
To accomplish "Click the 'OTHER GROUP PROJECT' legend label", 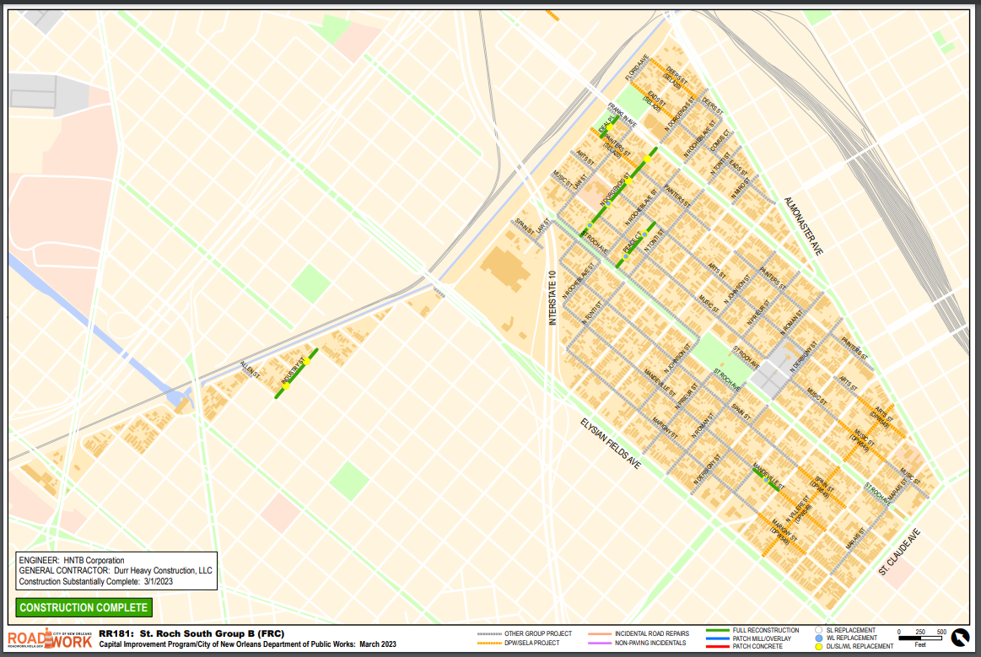I will tap(538, 634).
